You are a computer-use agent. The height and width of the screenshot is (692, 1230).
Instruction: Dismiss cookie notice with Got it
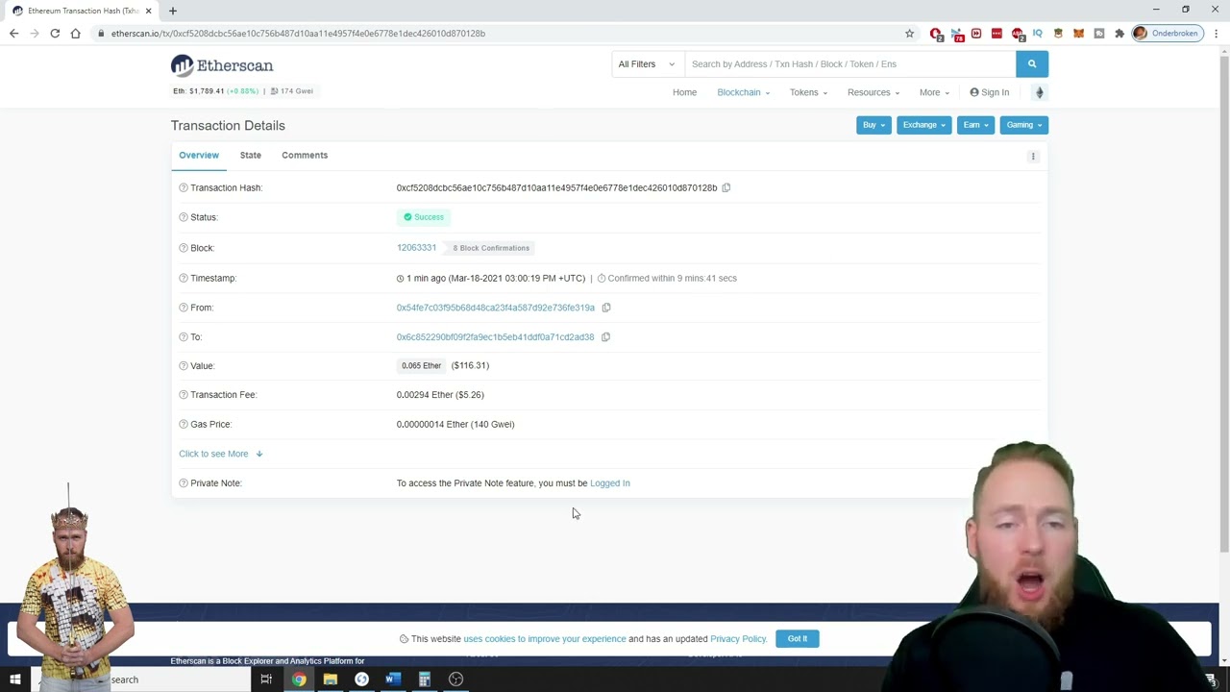coord(798,638)
